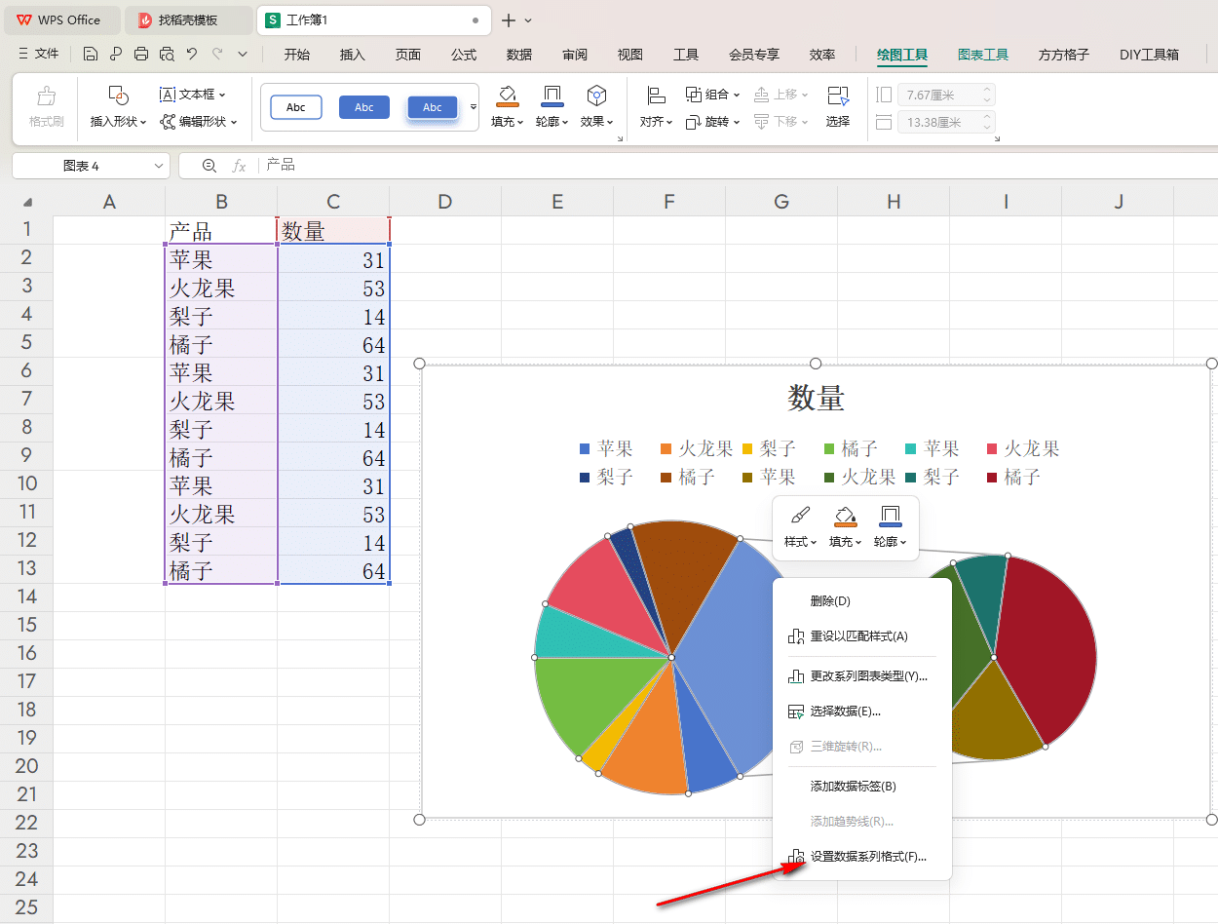1218x924 pixels.
Task: Click the mini toolbar 填充 bucket icon
Action: [x=845, y=516]
